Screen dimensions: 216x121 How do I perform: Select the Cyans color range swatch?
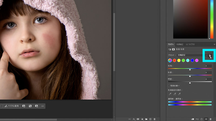tap(188, 60)
